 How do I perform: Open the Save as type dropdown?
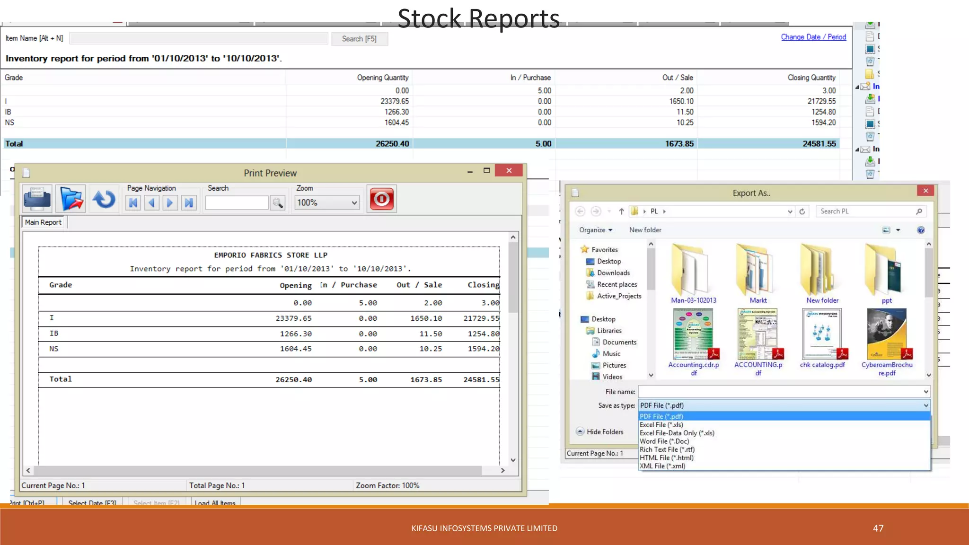pyautogui.click(x=784, y=405)
